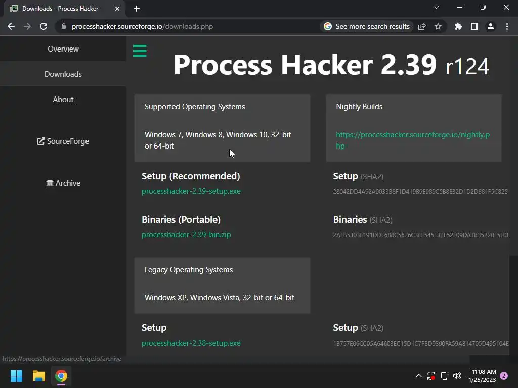Click the Nightly Builds card title
The image size is (518, 388).
click(x=359, y=107)
